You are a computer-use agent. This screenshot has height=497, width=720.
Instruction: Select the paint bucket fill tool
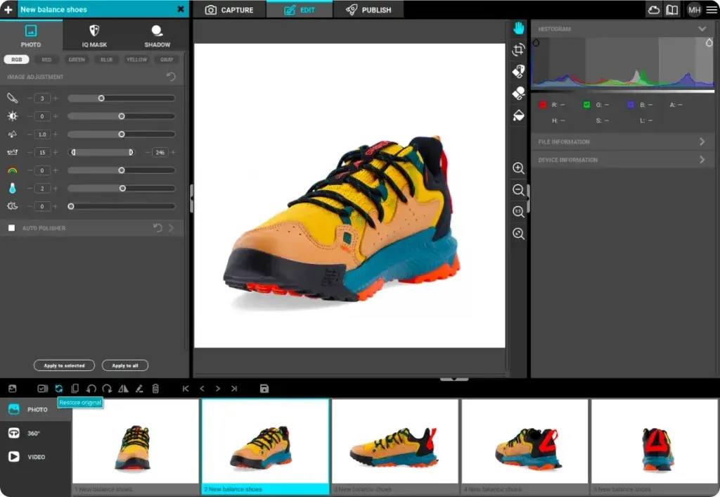(x=518, y=114)
